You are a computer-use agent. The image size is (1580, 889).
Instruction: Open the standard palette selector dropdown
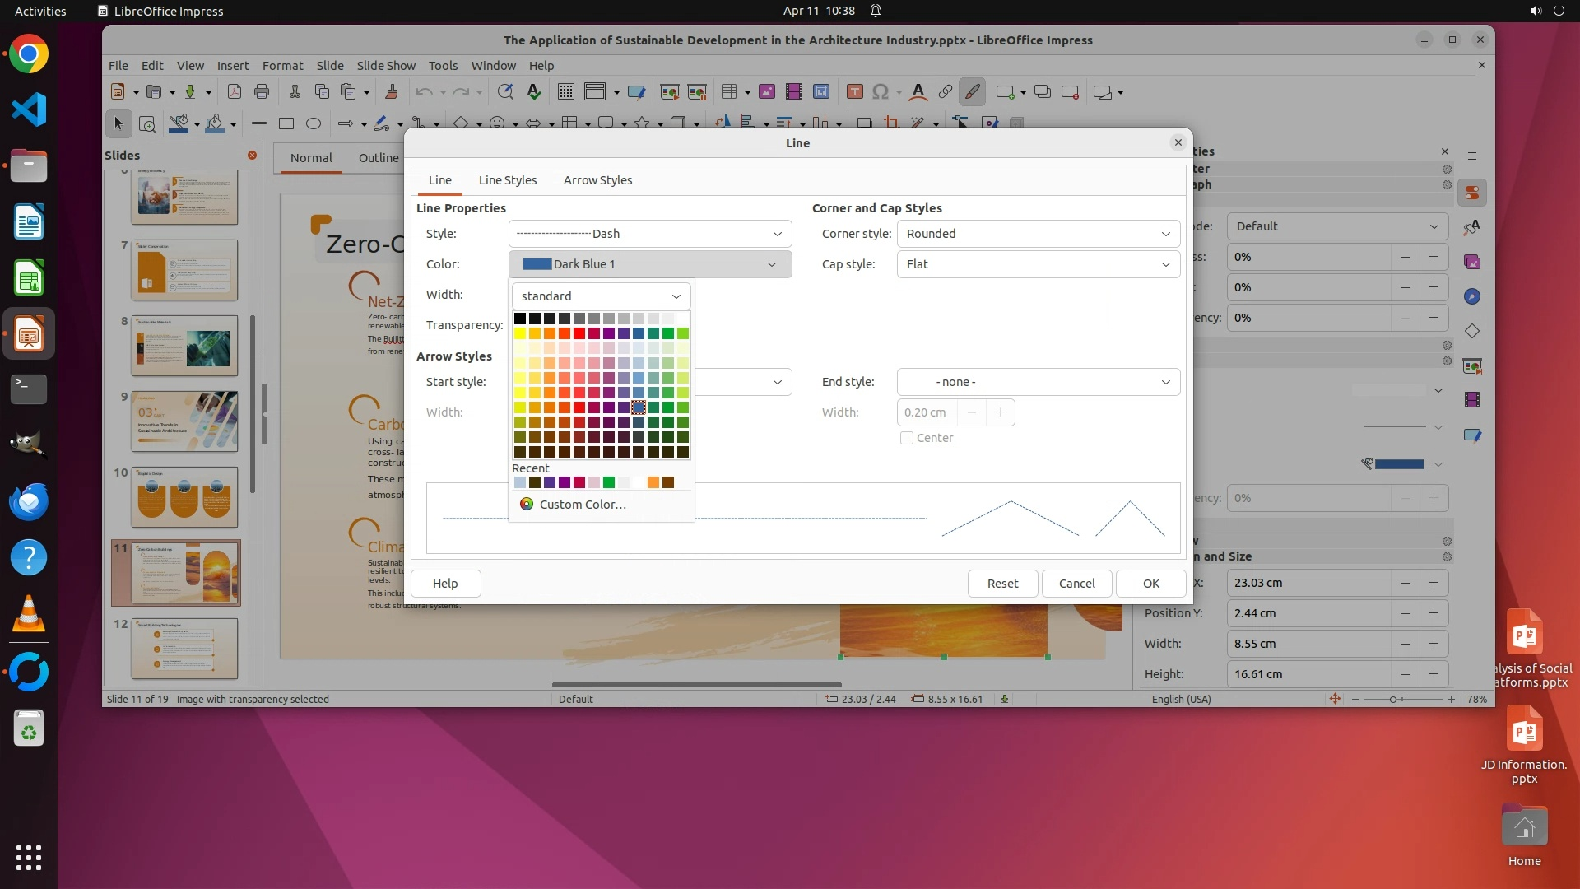coord(601,296)
